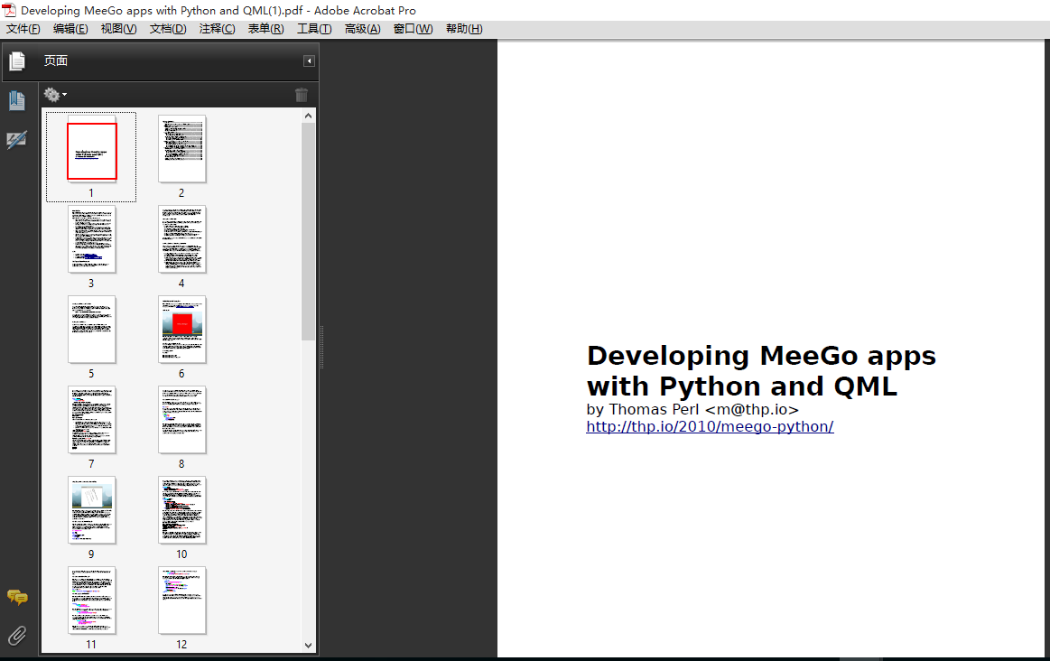This screenshot has width=1050, height=661.
Task: Open the Comments panel icon
Action: pos(17,597)
